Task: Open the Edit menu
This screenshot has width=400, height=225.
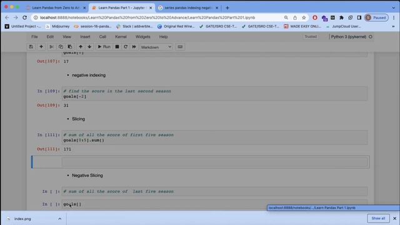Action: pyautogui.click(x=50, y=37)
